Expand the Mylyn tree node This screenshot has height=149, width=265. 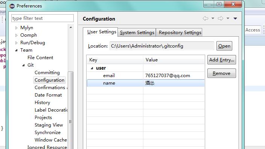[16, 28]
